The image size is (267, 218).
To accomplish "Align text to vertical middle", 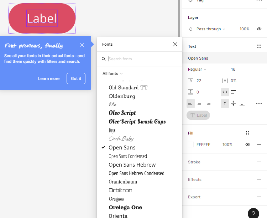I will coord(233,103).
